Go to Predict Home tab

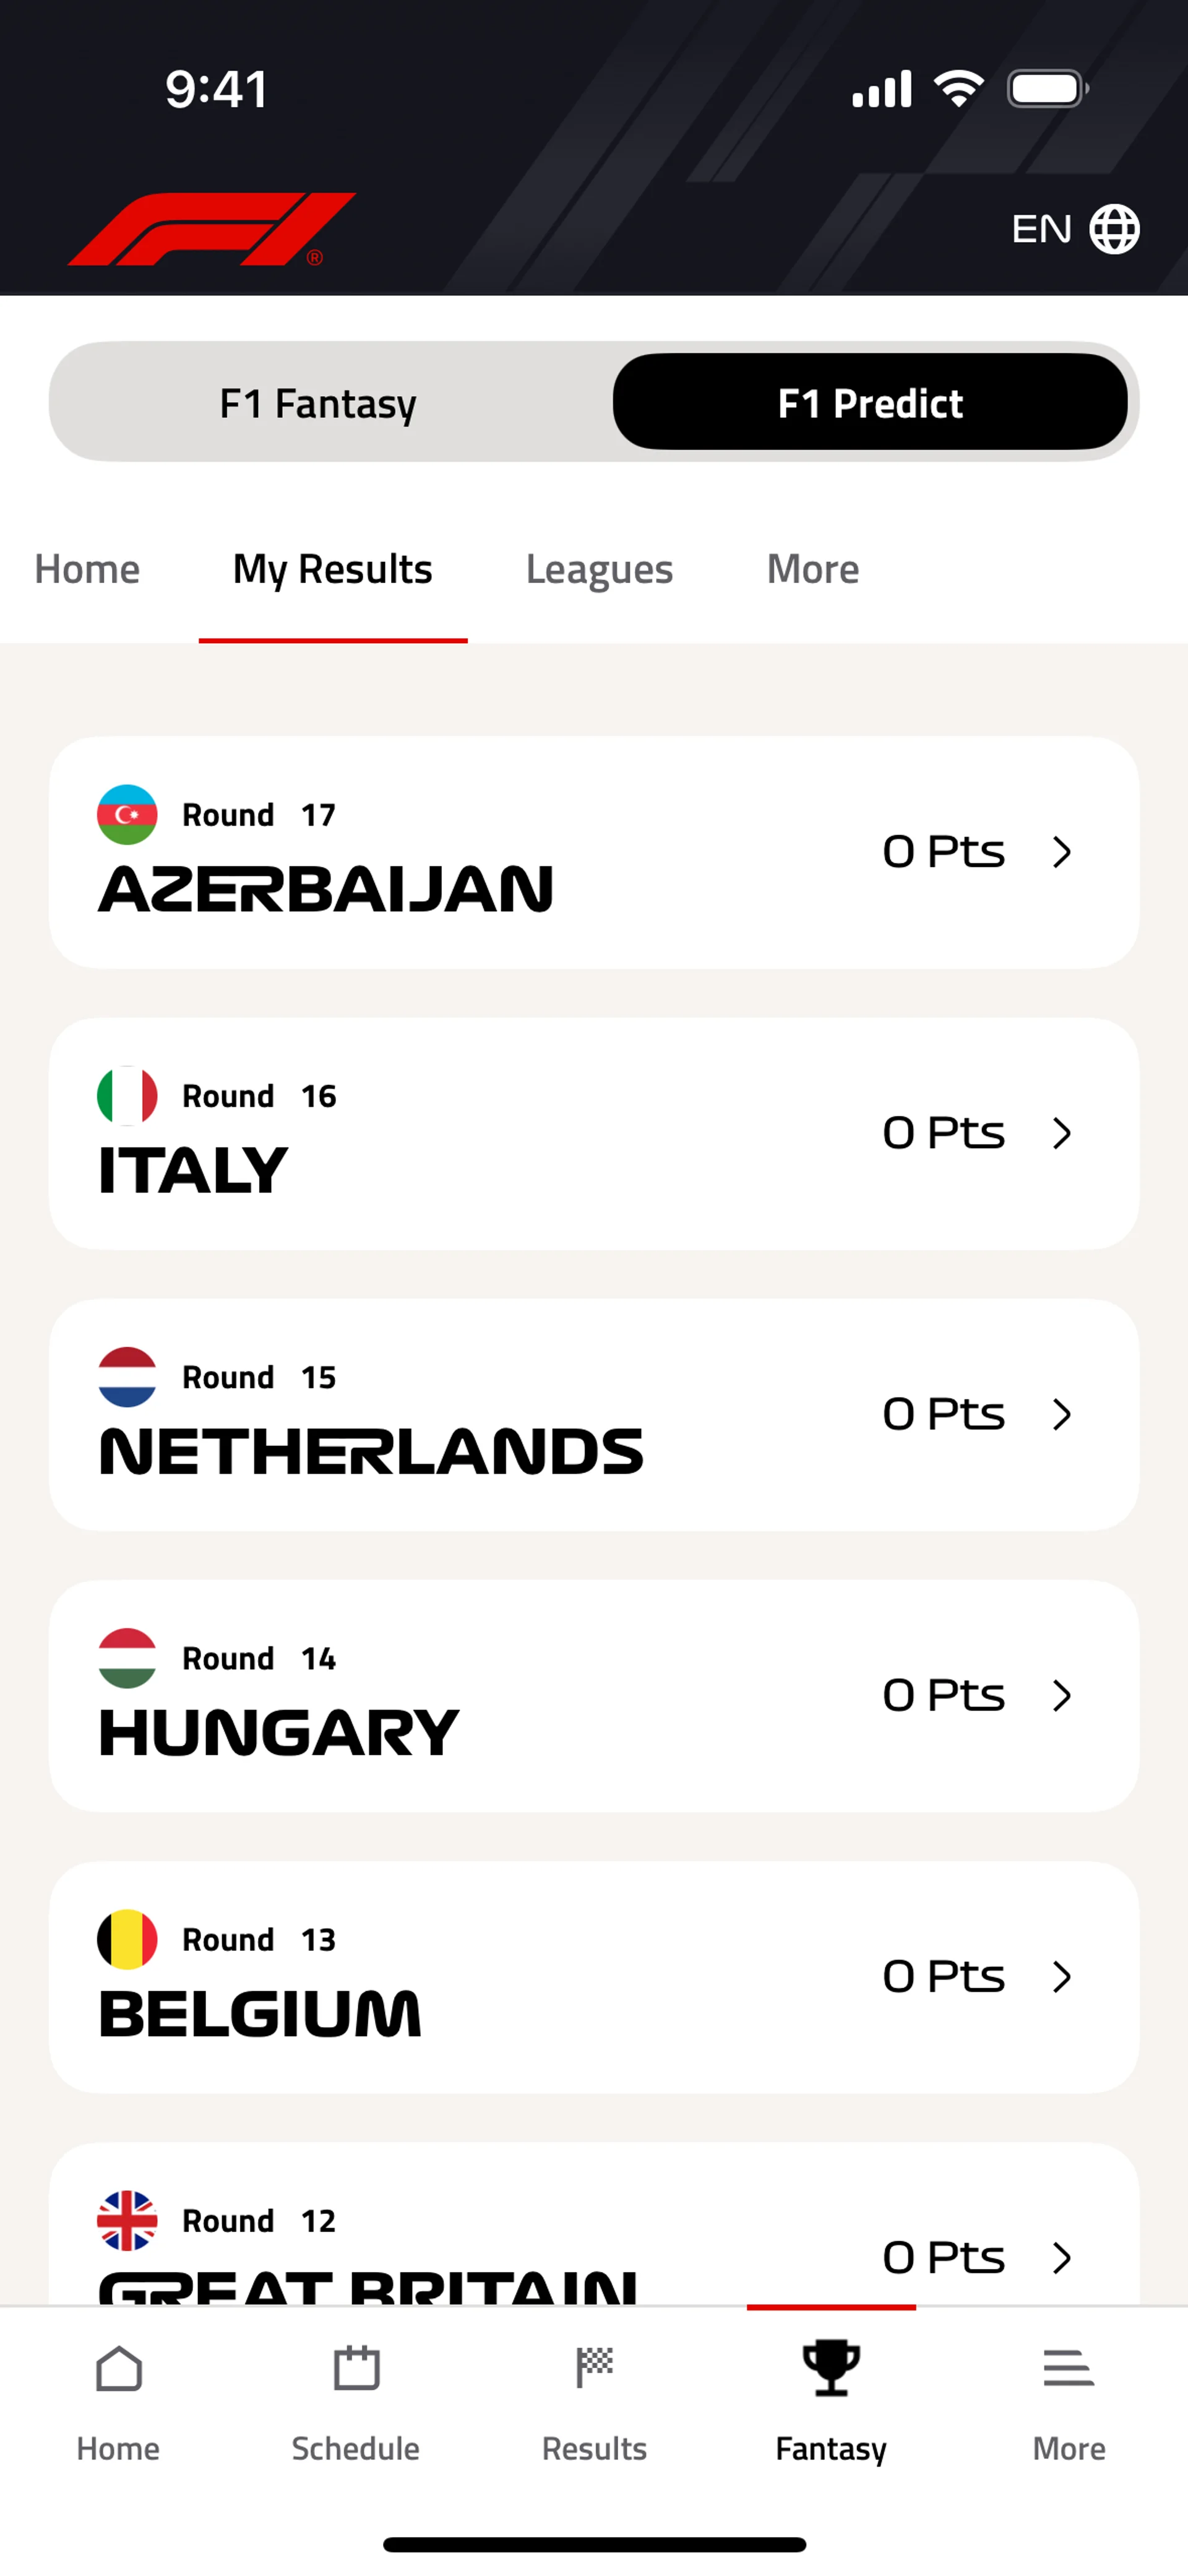pos(87,569)
